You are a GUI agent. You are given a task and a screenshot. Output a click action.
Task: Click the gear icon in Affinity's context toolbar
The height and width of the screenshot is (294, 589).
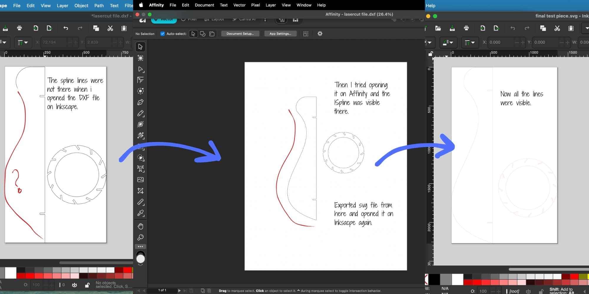tap(320, 34)
